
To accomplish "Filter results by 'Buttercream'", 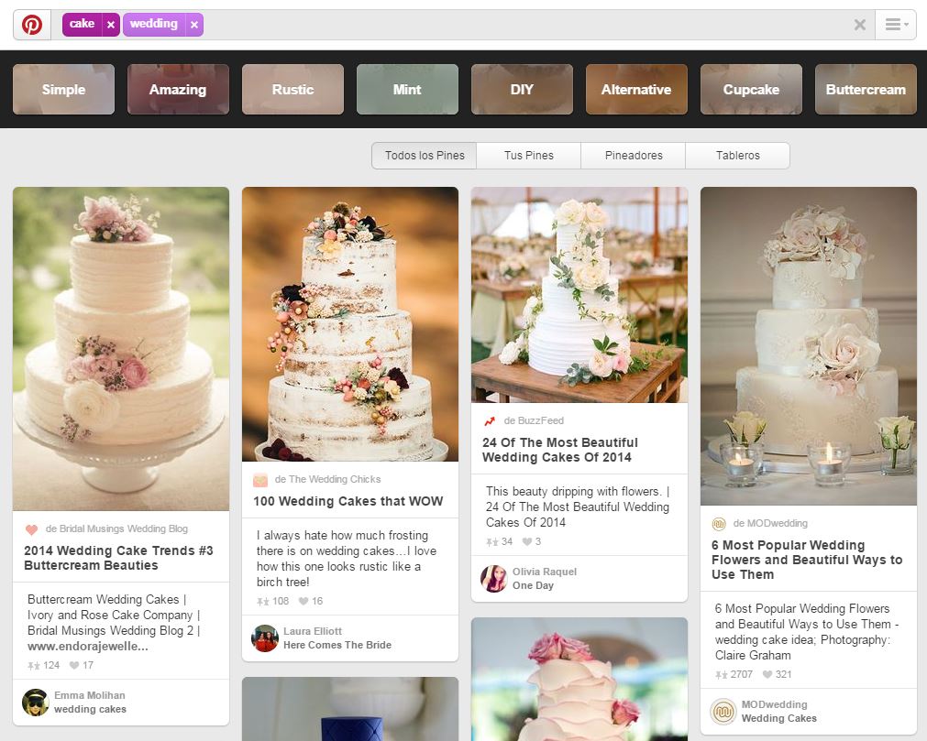I will point(865,90).
